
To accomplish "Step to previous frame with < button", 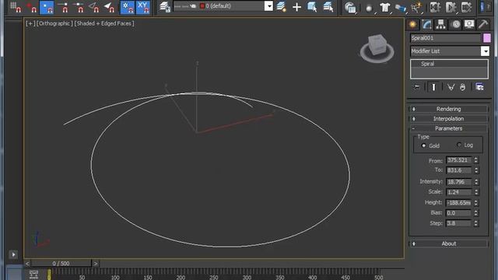I will click(x=27, y=264).
